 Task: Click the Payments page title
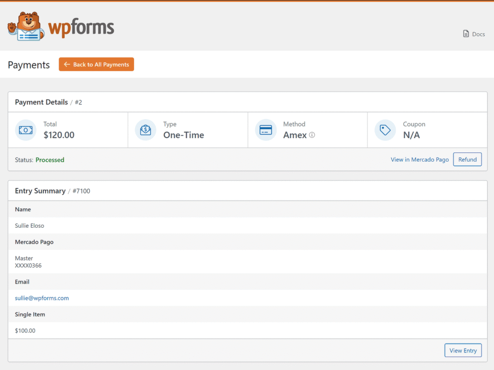pos(28,65)
